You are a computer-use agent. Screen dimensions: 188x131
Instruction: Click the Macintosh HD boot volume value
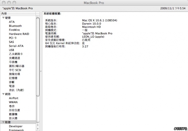tap(91, 27)
